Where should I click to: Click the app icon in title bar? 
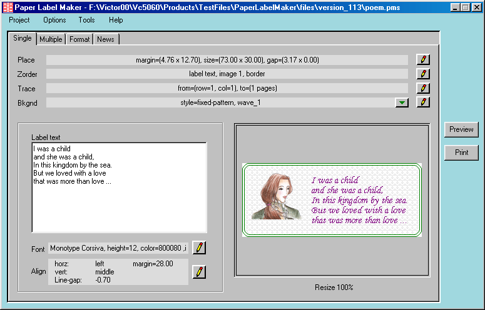(x=8, y=7)
